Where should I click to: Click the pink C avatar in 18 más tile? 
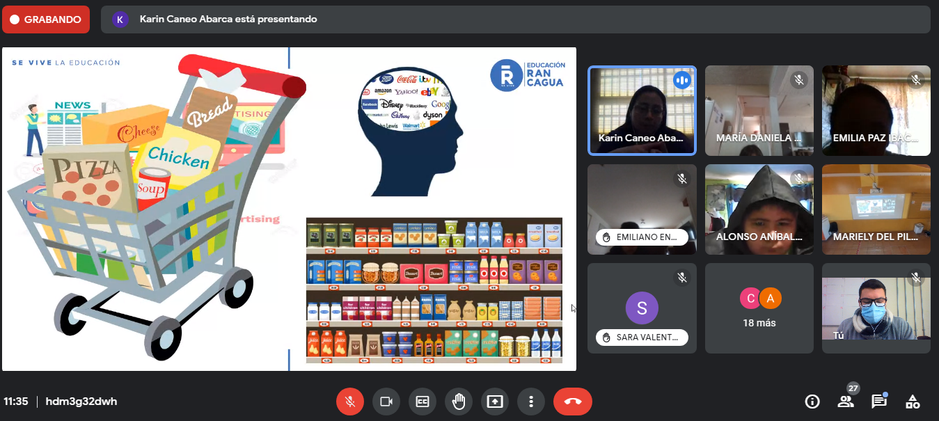(x=750, y=298)
